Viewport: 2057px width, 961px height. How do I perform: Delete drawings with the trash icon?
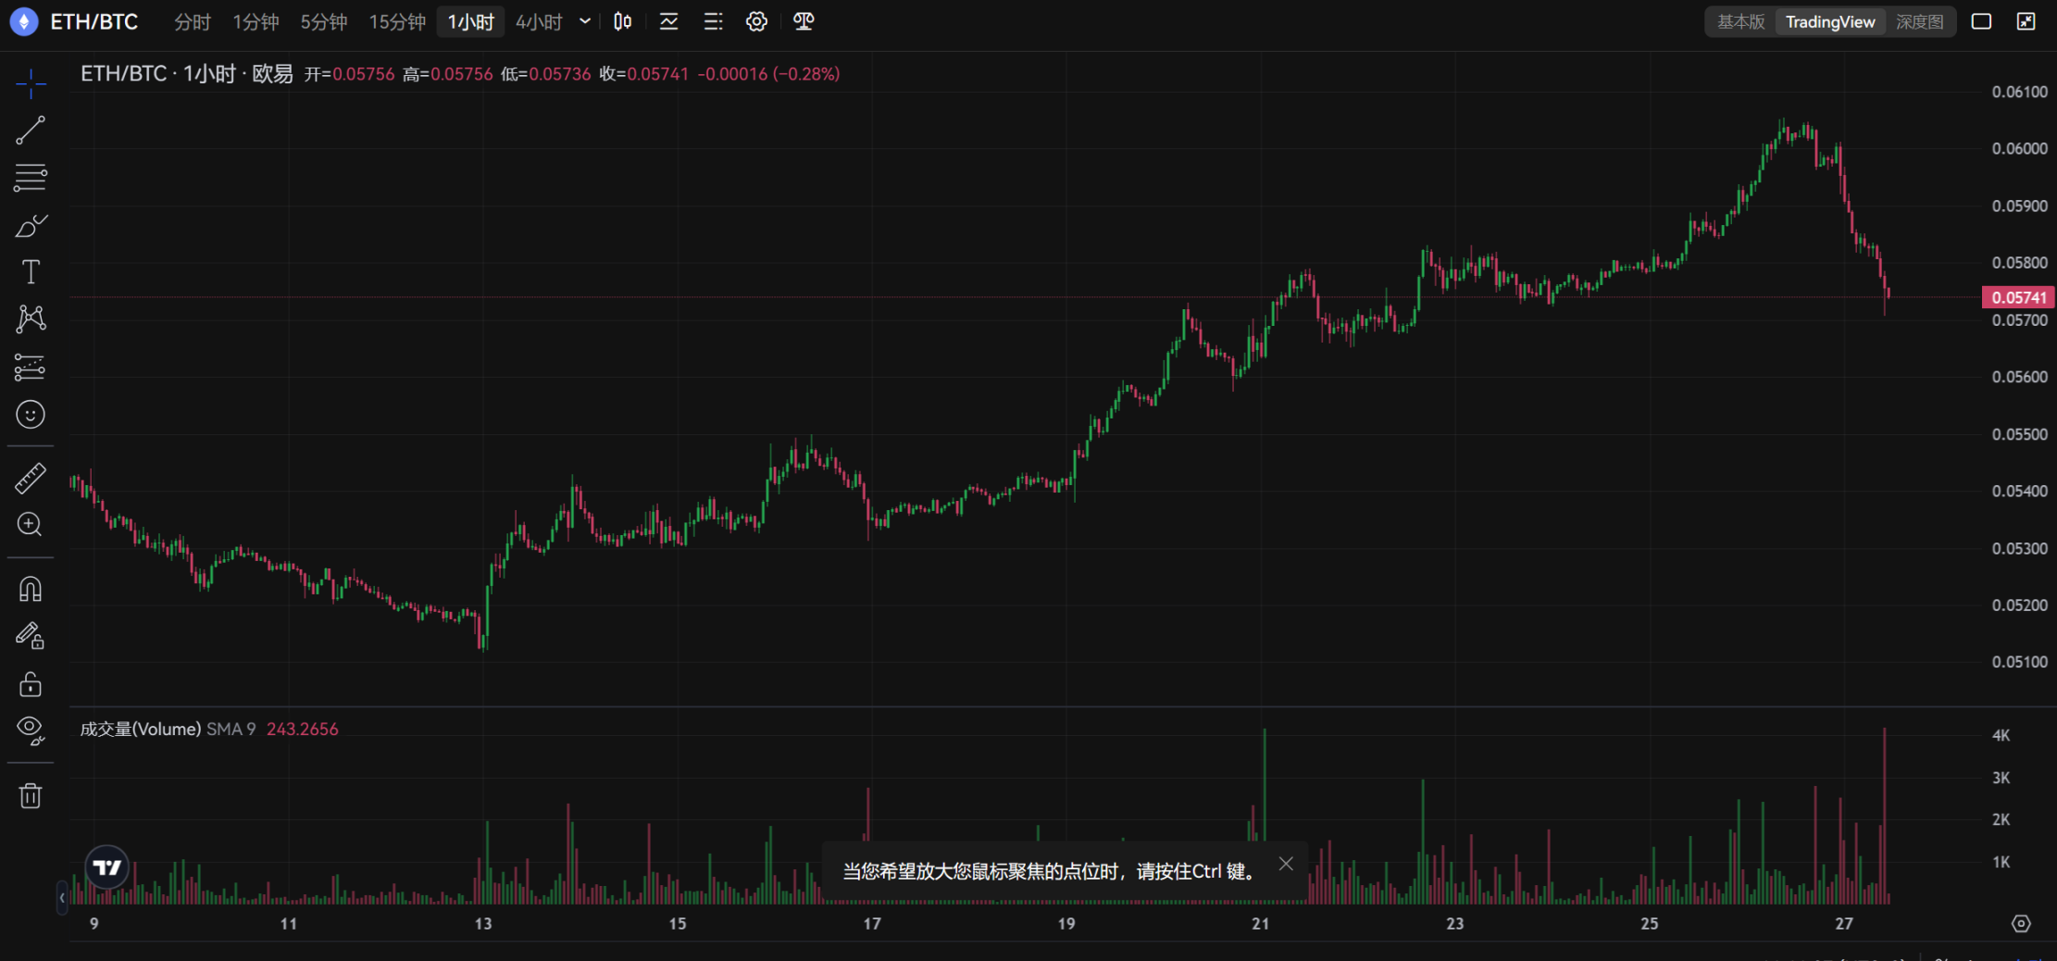(30, 795)
